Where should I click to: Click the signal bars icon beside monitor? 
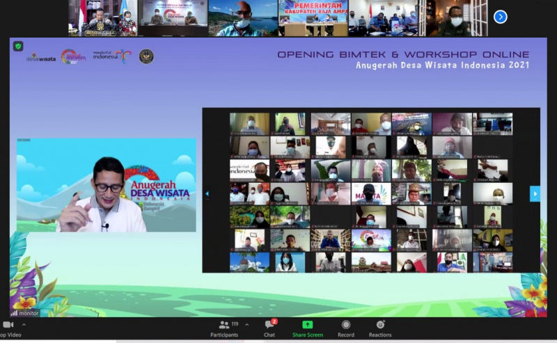pos(14,313)
